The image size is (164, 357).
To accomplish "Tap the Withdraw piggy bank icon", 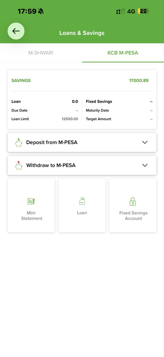I will (x=19, y=165).
